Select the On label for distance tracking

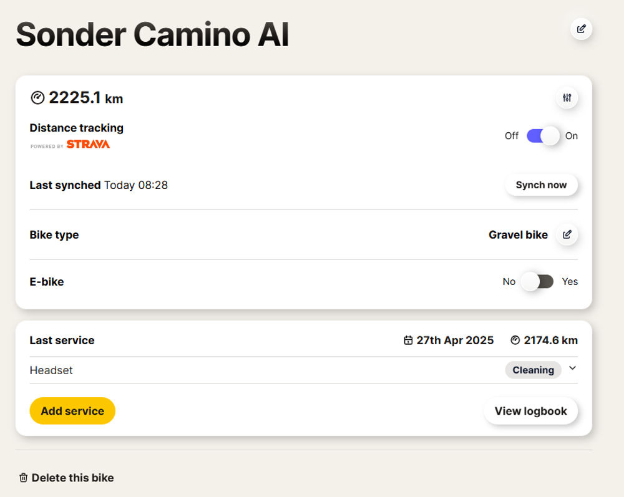(572, 136)
